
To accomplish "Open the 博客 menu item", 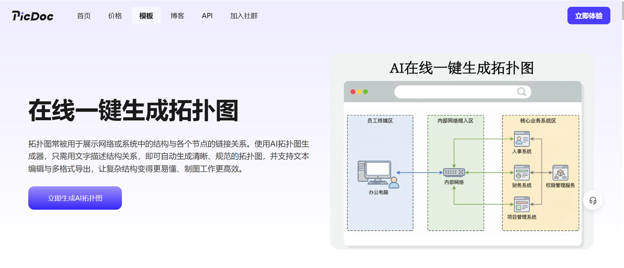I will point(177,16).
